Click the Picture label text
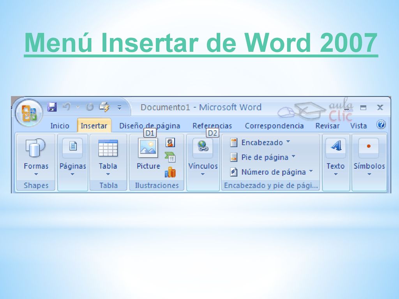This screenshot has height=299, width=399. click(148, 166)
